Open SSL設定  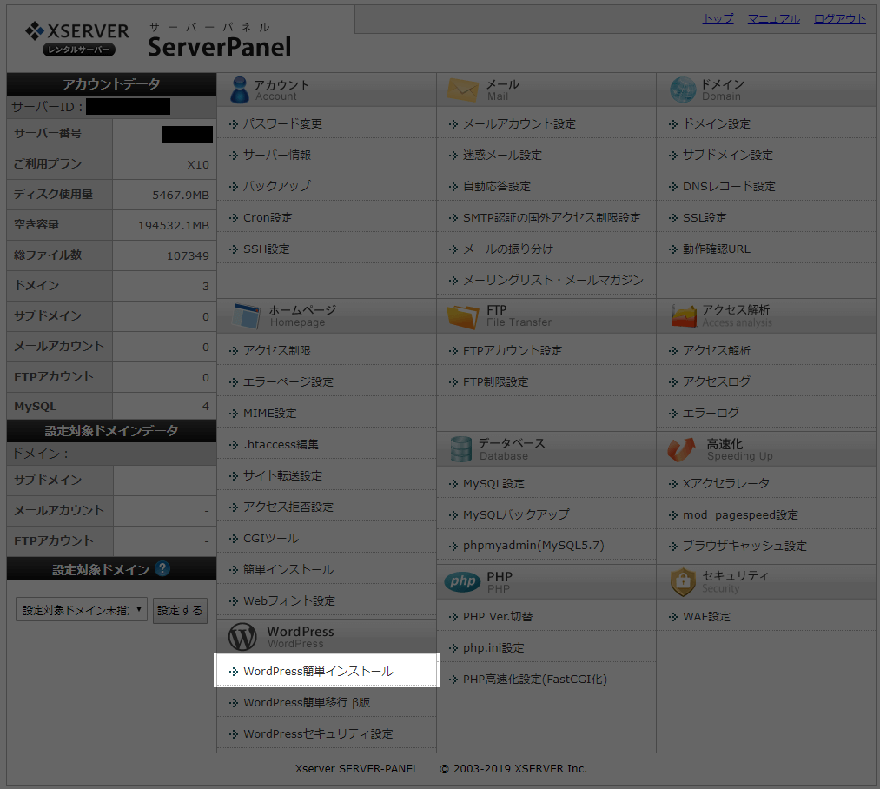[705, 217]
